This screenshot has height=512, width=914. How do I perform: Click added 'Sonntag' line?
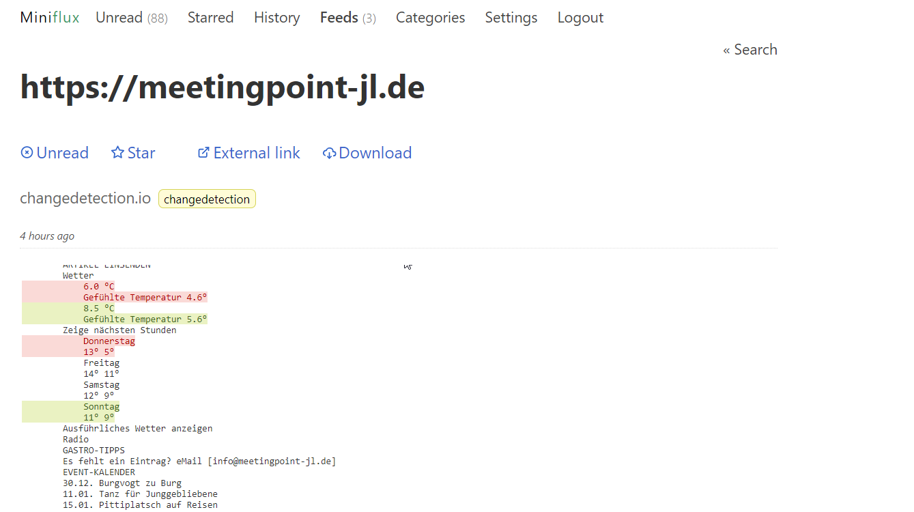pyautogui.click(x=102, y=407)
